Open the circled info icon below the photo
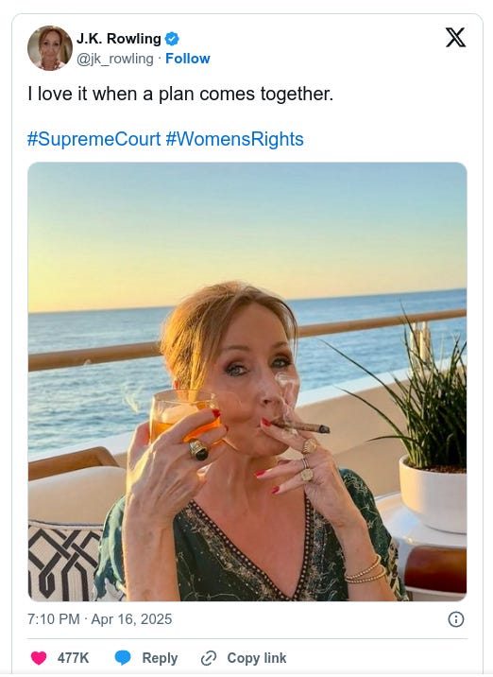 (x=456, y=619)
